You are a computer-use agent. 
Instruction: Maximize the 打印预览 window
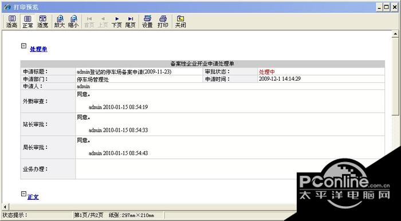[386, 7]
